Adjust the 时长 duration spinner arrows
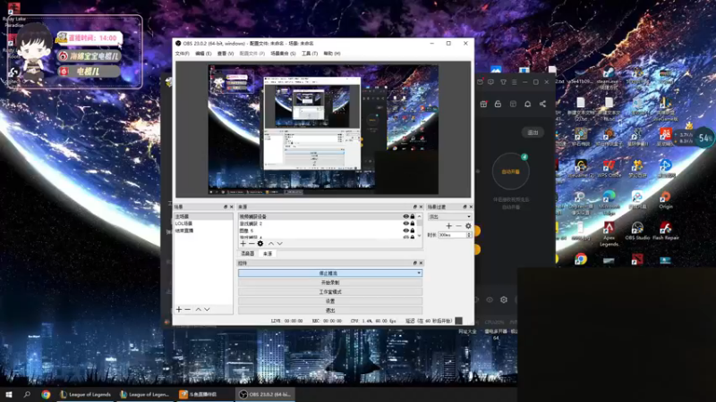The width and height of the screenshot is (716, 402). pyautogui.click(x=468, y=235)
